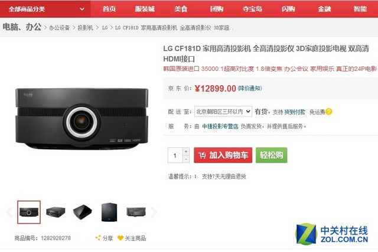378x252 pixels.
Task: Select the second projector thumbnail, angled view
Action: [56, 212]
